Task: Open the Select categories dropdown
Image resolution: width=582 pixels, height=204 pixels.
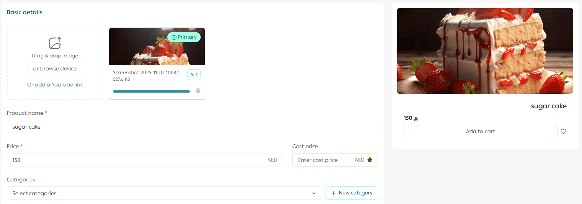Action: click(x=161, y=193)
